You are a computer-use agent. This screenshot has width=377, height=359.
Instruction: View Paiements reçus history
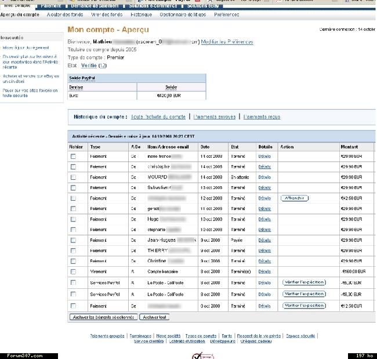[x=262, y=117]
